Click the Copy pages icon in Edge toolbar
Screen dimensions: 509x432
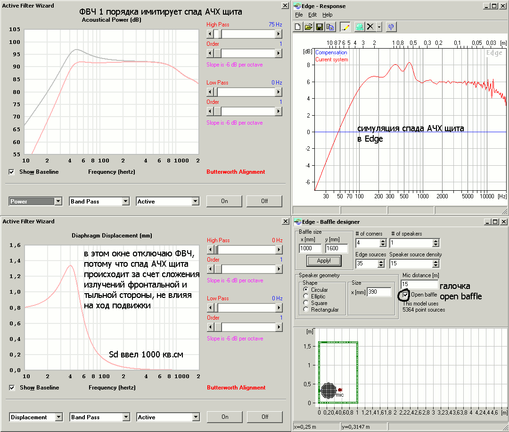[330, 27]
